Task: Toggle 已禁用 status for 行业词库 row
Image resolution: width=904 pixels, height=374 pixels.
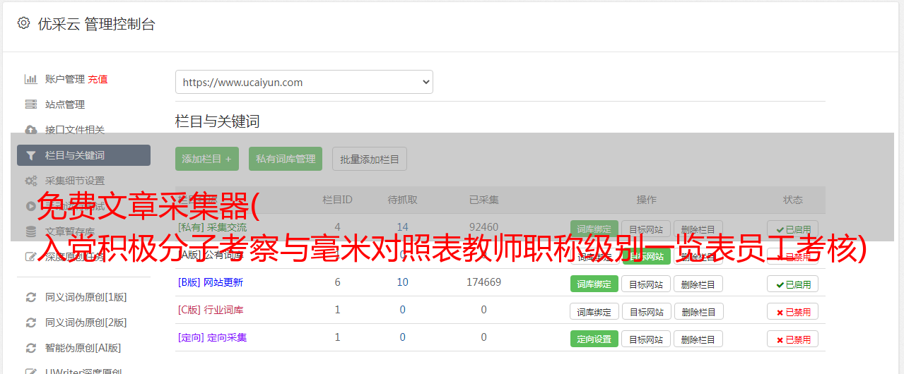Action: (x=792, y=311)
